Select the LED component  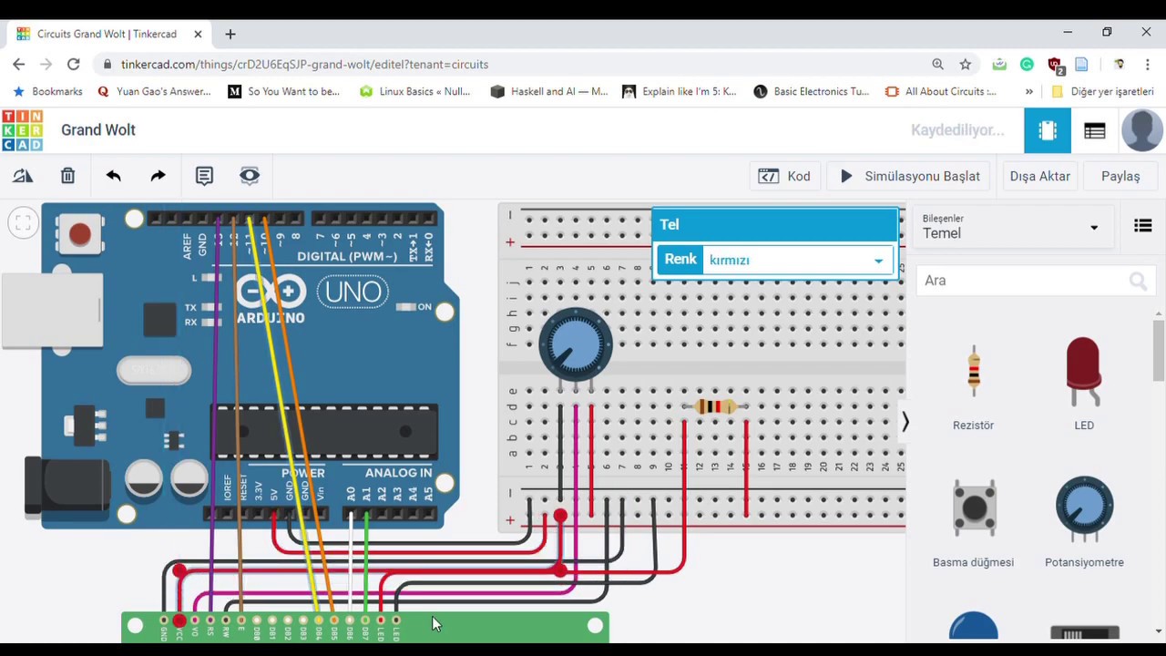coord(1084,383)
